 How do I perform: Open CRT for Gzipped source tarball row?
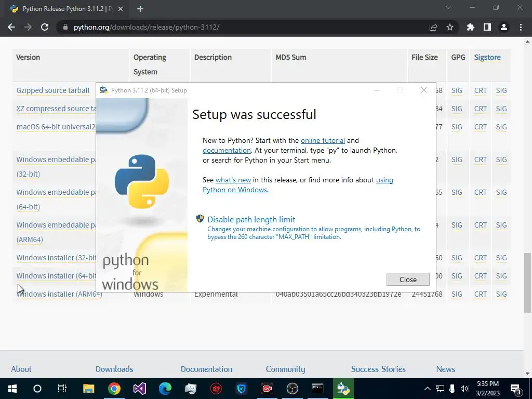tap(481, 90)
